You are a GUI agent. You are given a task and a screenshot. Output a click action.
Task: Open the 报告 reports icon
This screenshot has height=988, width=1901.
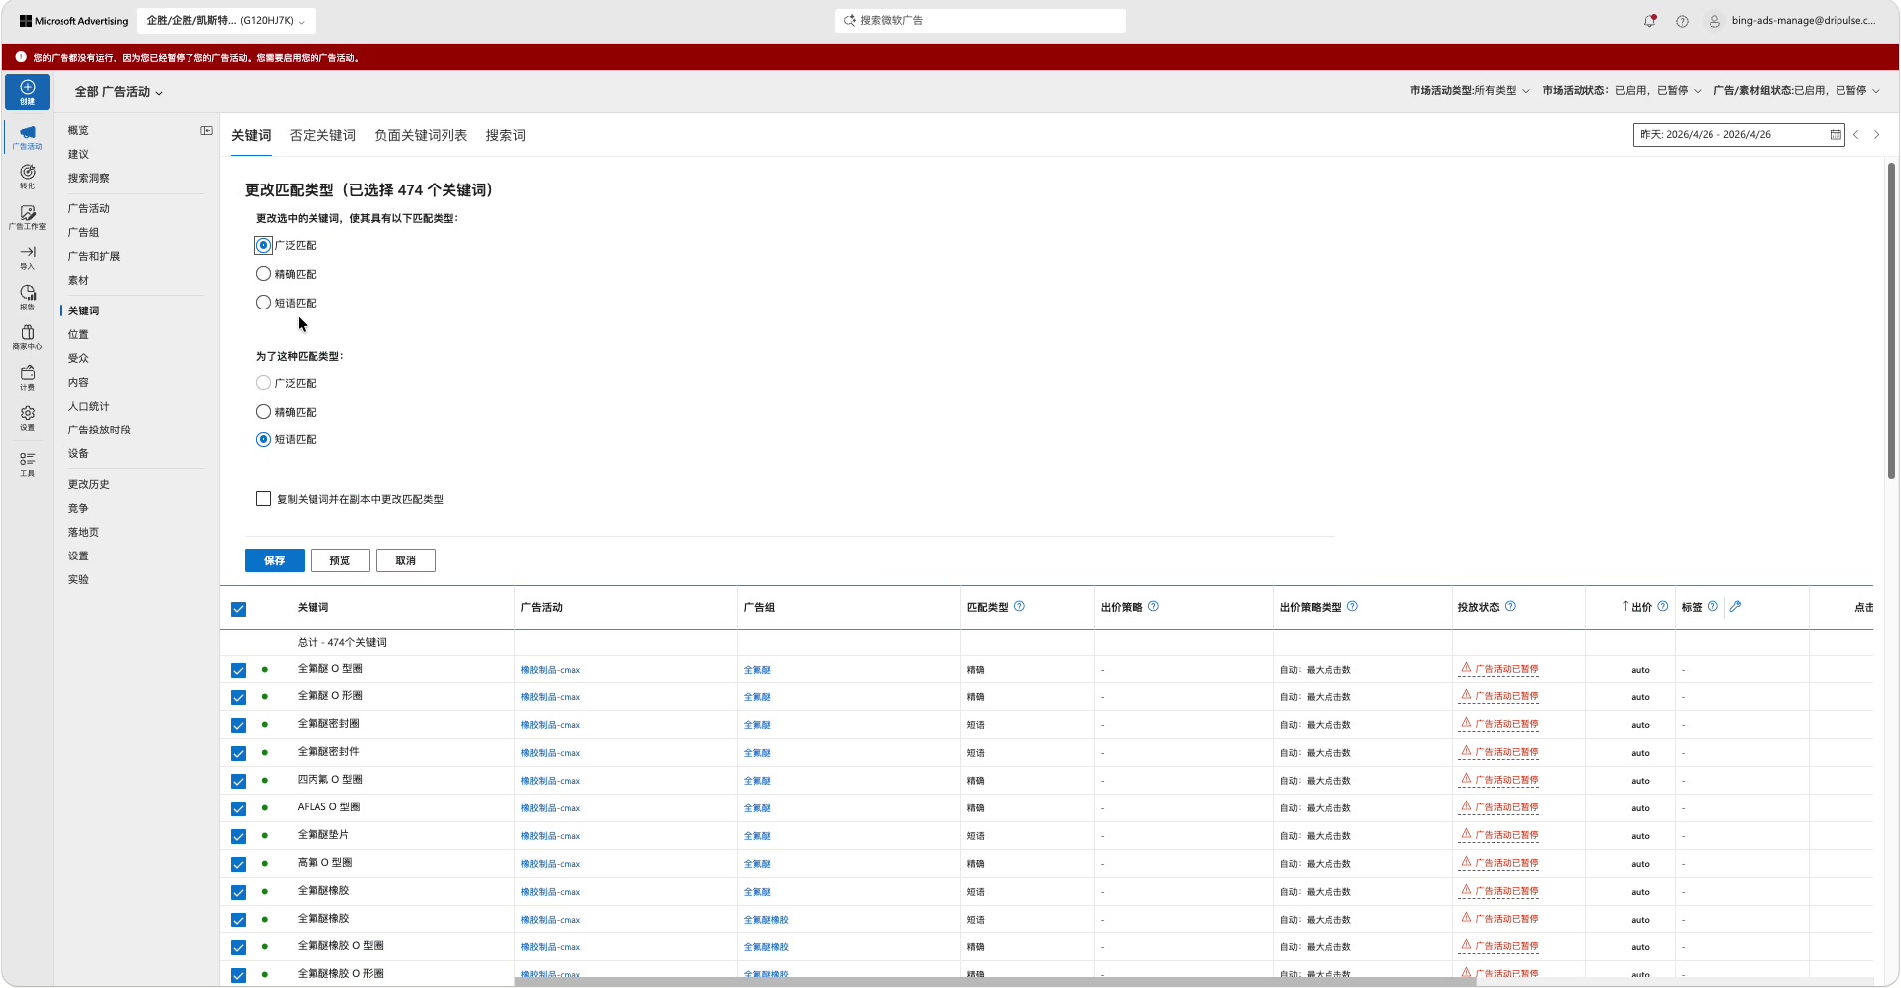[x=27, y=298]
